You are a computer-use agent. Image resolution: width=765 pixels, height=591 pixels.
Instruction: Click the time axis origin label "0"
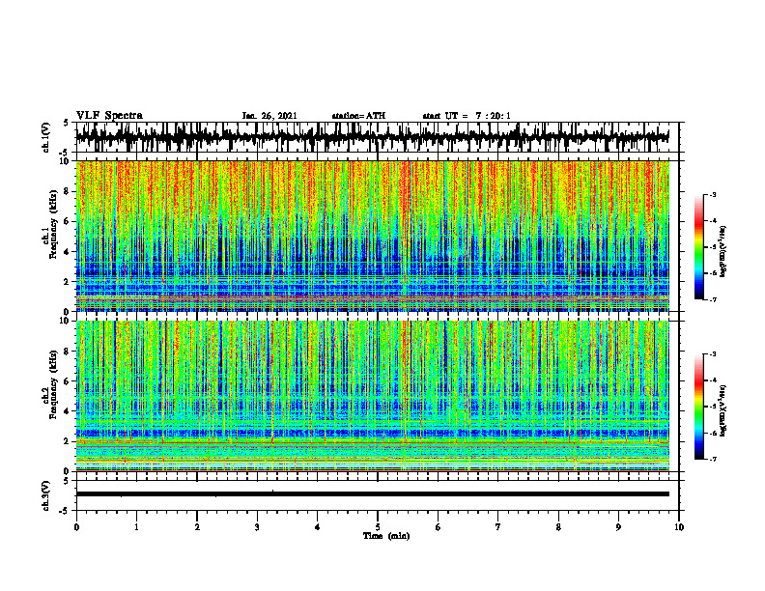click(76, 527)
